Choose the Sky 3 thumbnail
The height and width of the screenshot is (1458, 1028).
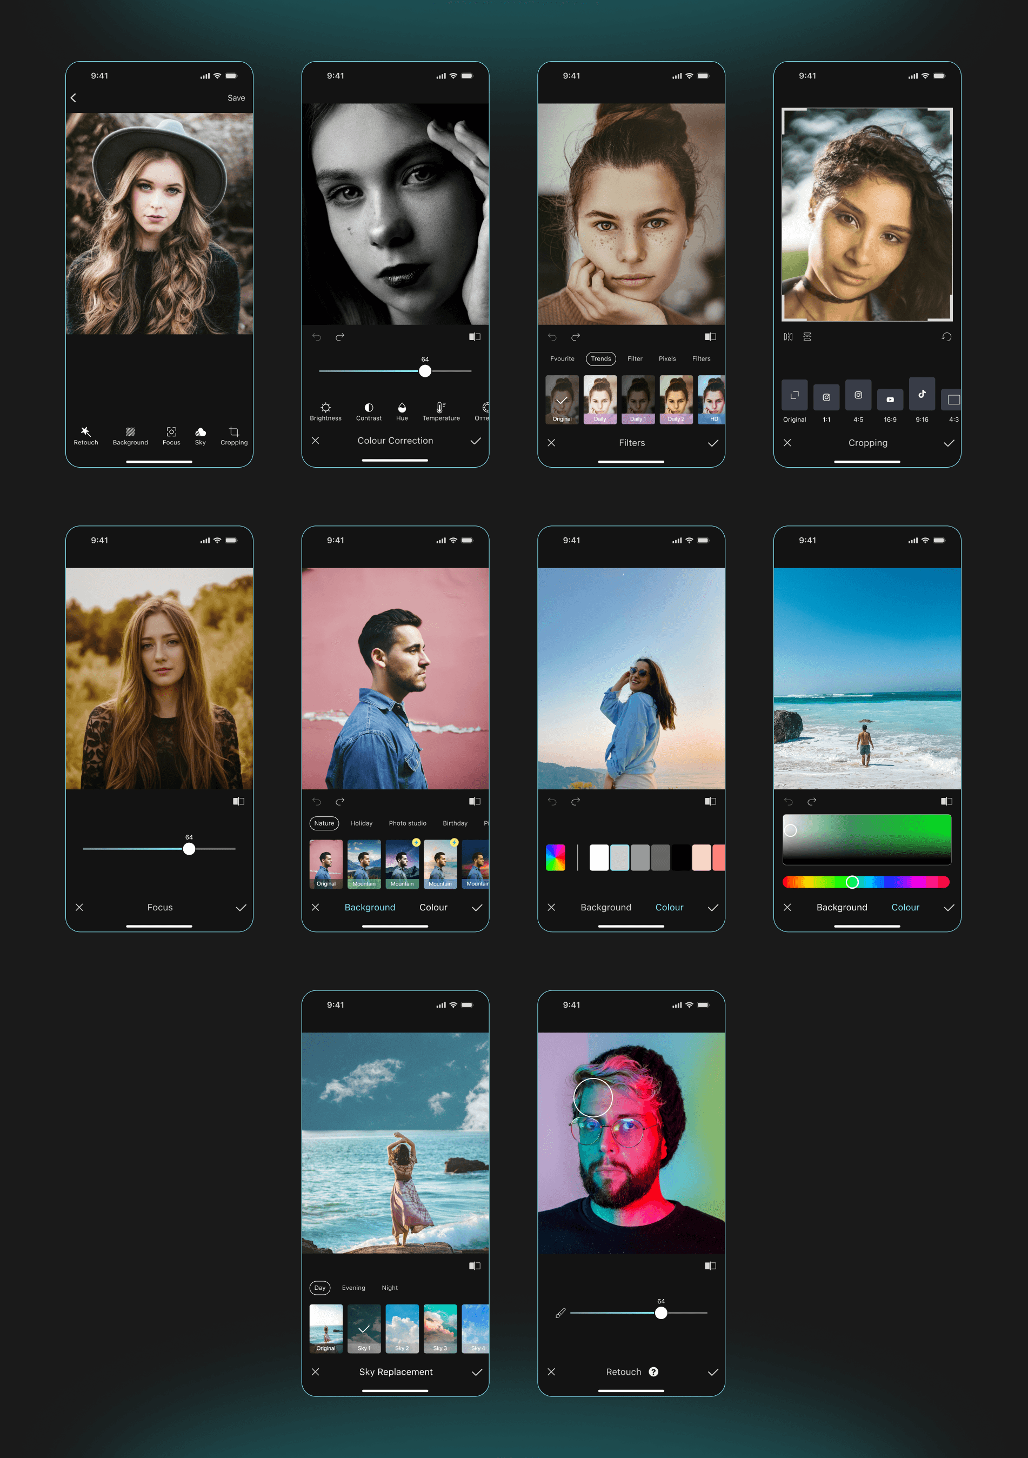pos(440,1329)
